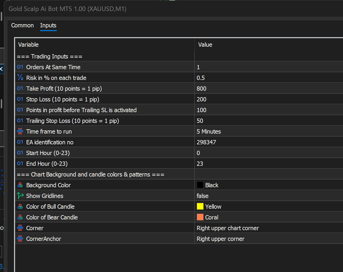Click integer icon beside Stop Loss row
343x272 pixels.
(20, 99)
